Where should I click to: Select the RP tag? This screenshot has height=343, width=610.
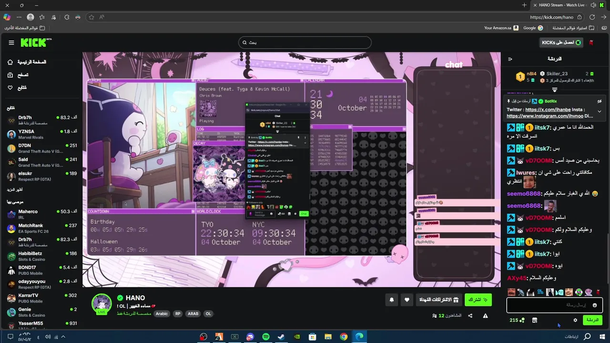coord(178,314)
